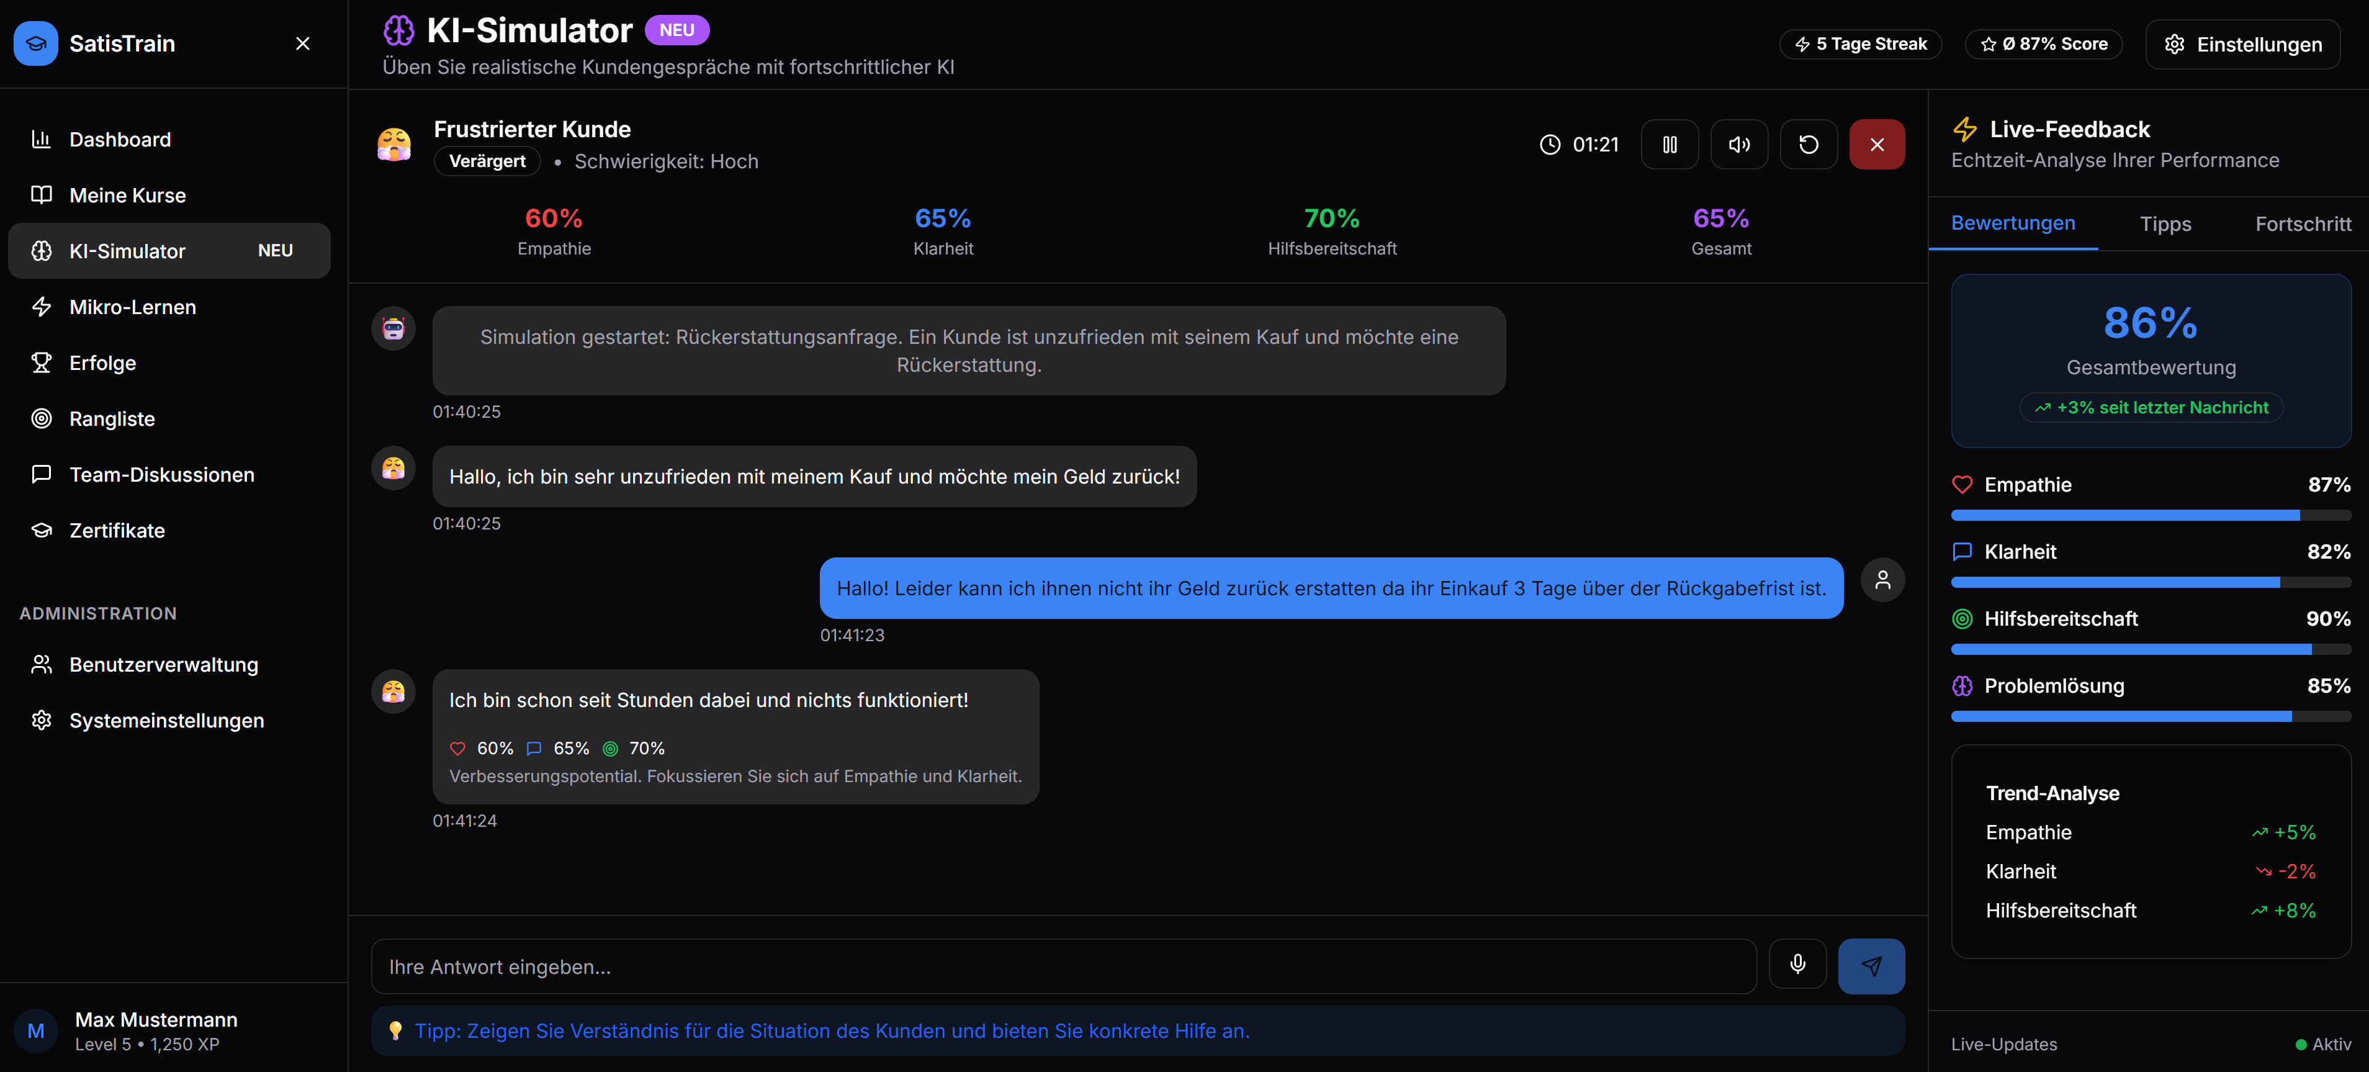Click the Meine Kurse book icon
The image size is (2369, 1072).
point(42,195)
